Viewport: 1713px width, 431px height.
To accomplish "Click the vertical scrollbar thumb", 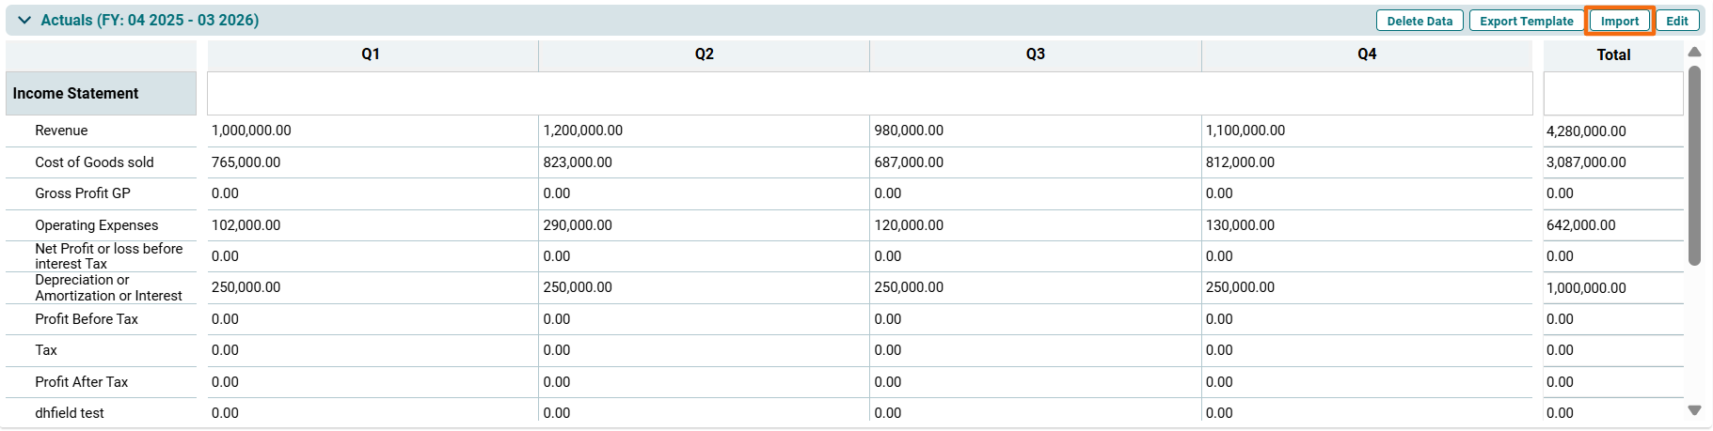I will tap(1694, 164).
